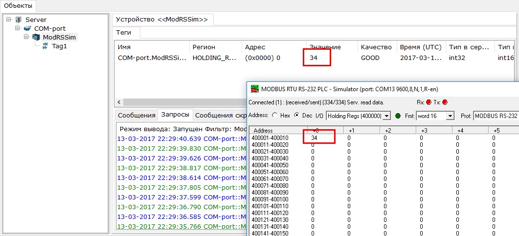The width and height of the screenshot is (519, 236).
Task: Click the Connected (1) status text
Action: coord(316,102)
